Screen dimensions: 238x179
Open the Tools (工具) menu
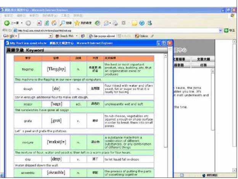[66, 16]
